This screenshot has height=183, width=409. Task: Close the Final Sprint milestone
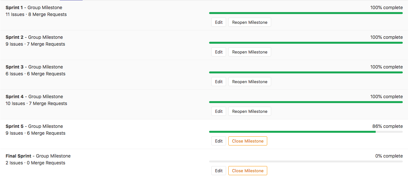pos(248,171)
